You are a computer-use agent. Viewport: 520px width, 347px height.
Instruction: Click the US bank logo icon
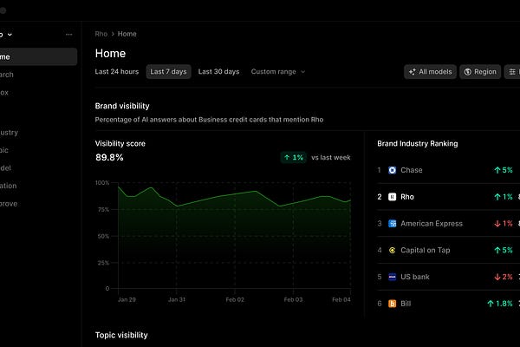click(x=392, y=277)
